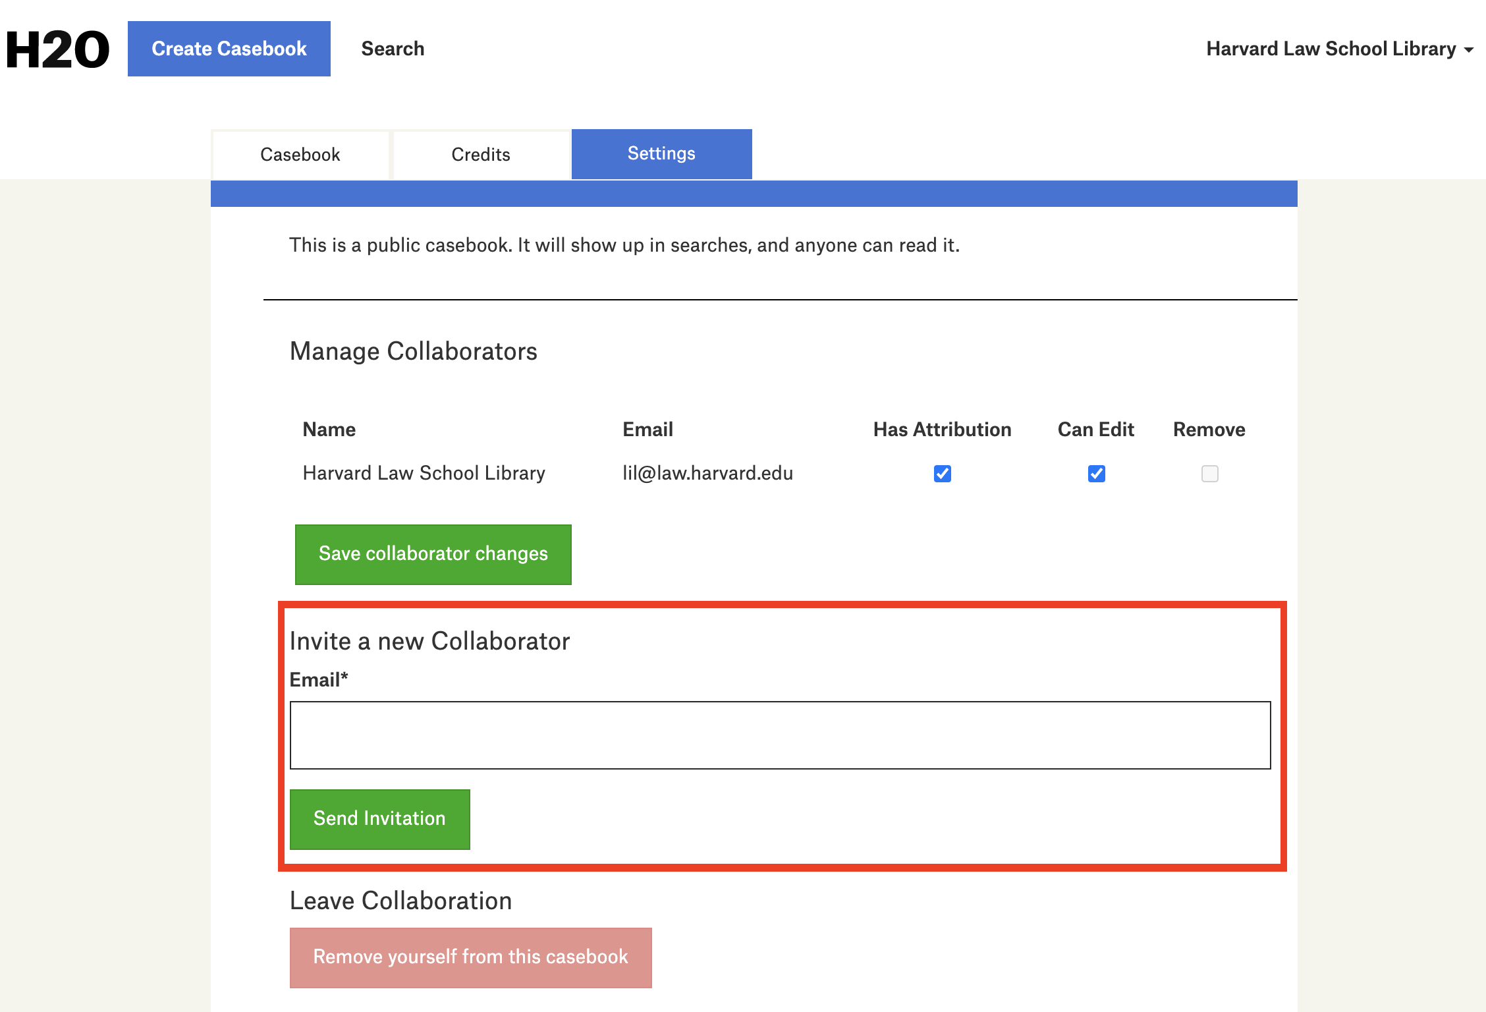Click the Leave Collaboration heading
Image resolution: width=1486 pixels, height=1012 pixels.
click(401, 901)
